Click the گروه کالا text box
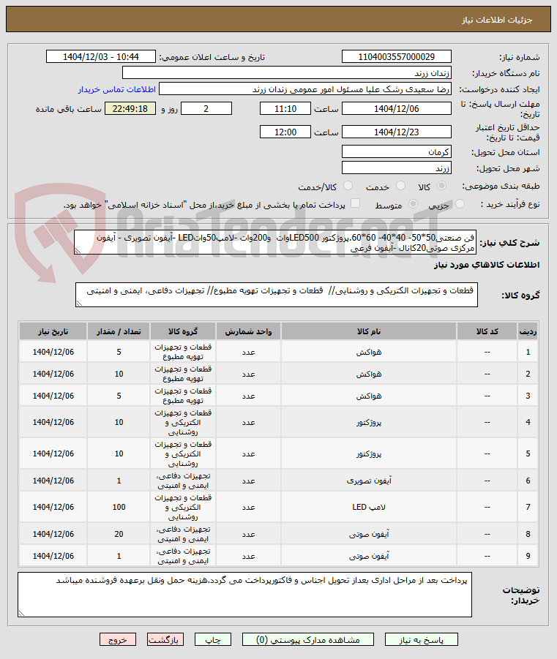Screen dimensions: 557x659 [x=277, y=295]
